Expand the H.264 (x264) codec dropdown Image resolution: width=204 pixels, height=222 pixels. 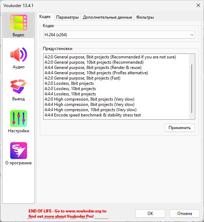click(x=119, y=35)
